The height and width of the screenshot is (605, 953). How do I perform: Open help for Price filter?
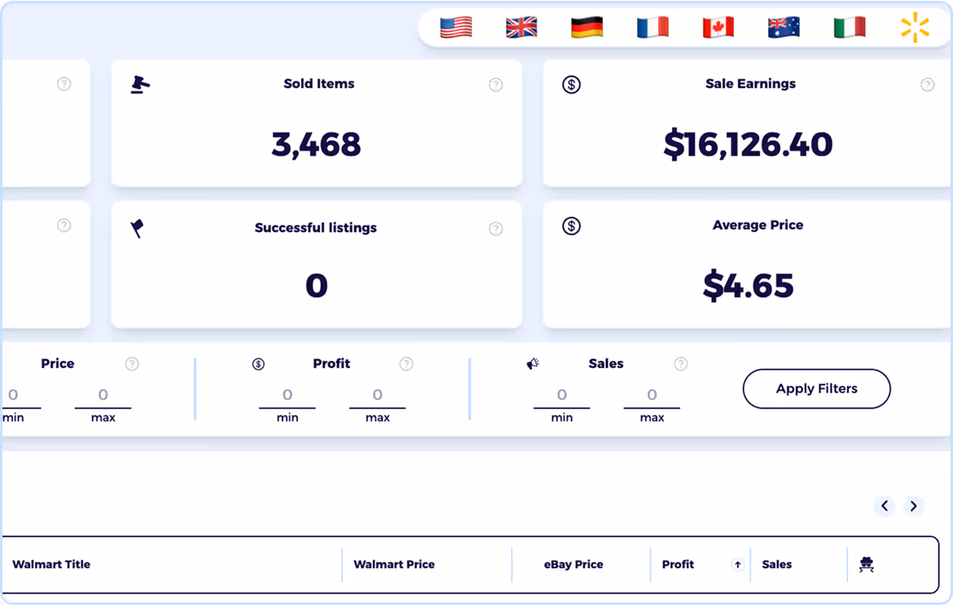132,364
